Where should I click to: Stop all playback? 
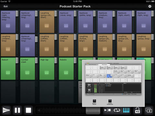(28, 110)
